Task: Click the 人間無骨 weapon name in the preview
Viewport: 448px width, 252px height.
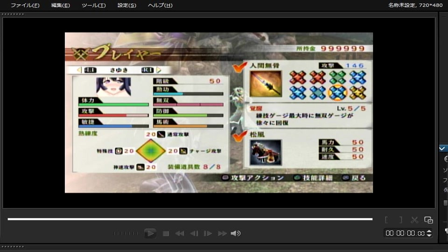Action: tap(265, 66)
